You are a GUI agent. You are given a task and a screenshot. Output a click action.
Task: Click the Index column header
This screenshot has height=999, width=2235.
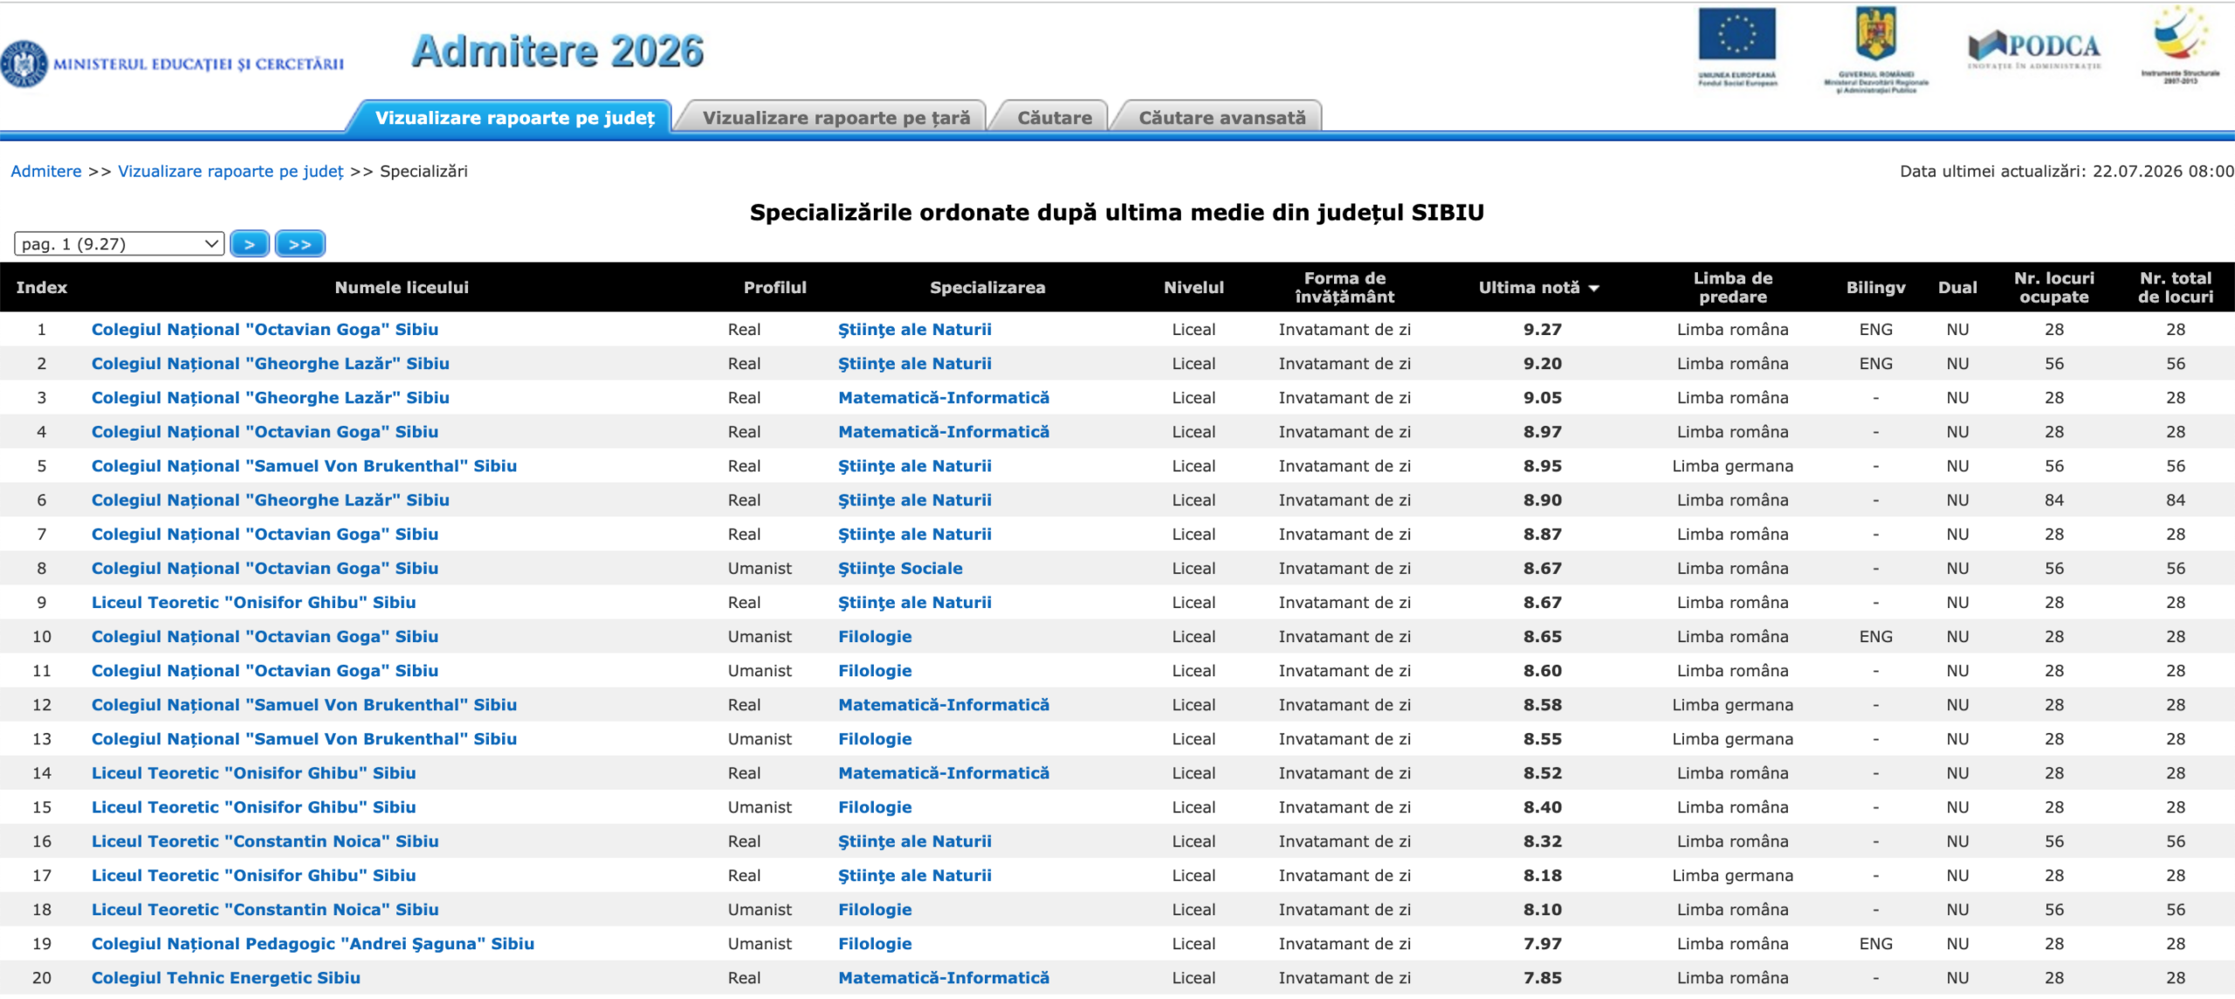tap(41, 288)
